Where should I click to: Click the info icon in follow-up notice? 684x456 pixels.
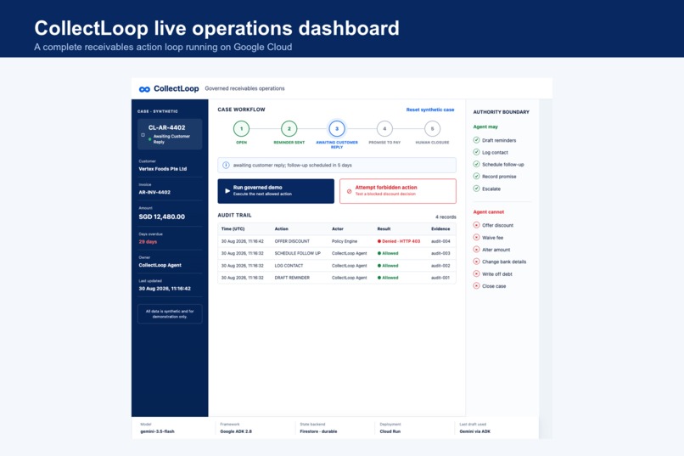coord(226,166)
